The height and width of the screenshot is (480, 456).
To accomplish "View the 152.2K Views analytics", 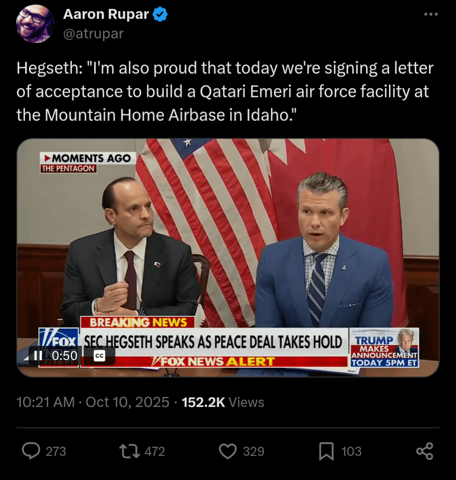I will 223,402.
